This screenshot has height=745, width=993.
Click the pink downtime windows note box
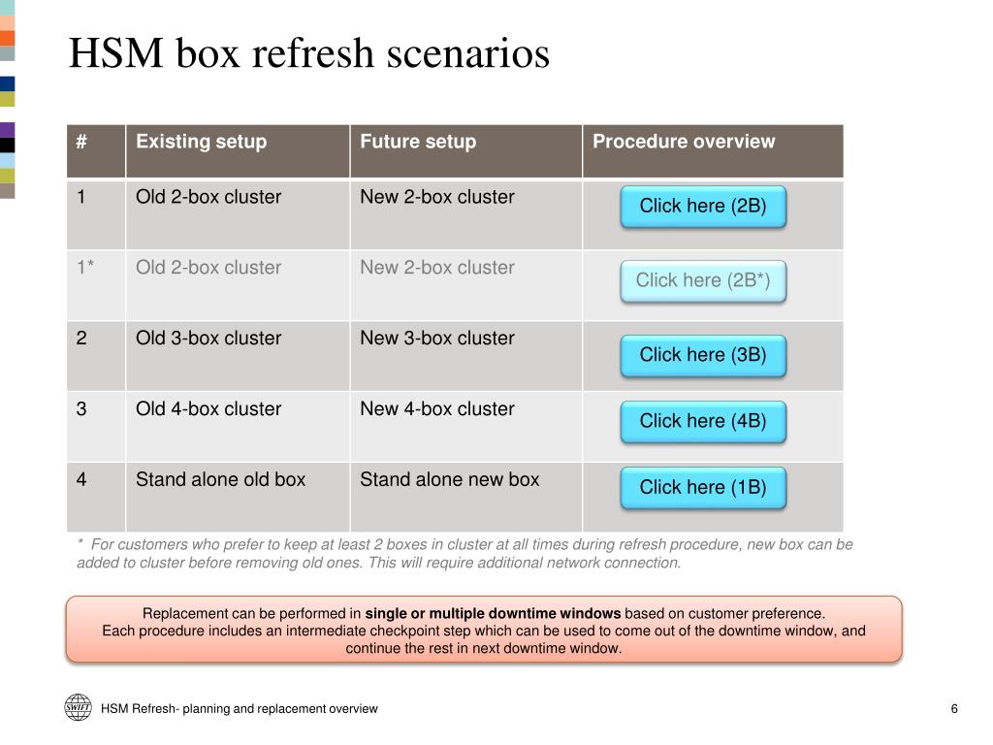coord(484,630)
